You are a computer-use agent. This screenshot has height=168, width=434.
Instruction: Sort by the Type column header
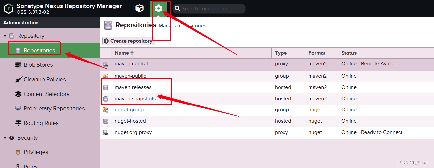pyautogui.click(x=288, y=53)
